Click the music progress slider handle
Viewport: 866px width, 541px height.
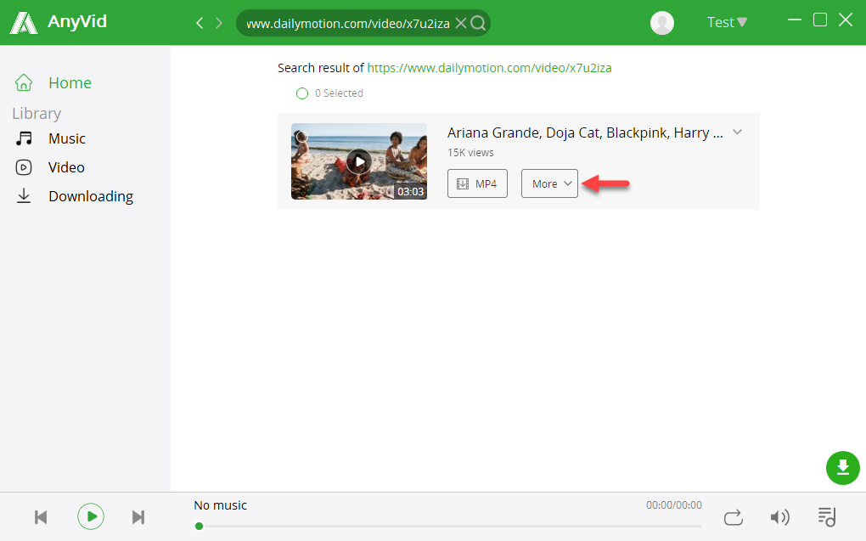(x=199, y=526)
